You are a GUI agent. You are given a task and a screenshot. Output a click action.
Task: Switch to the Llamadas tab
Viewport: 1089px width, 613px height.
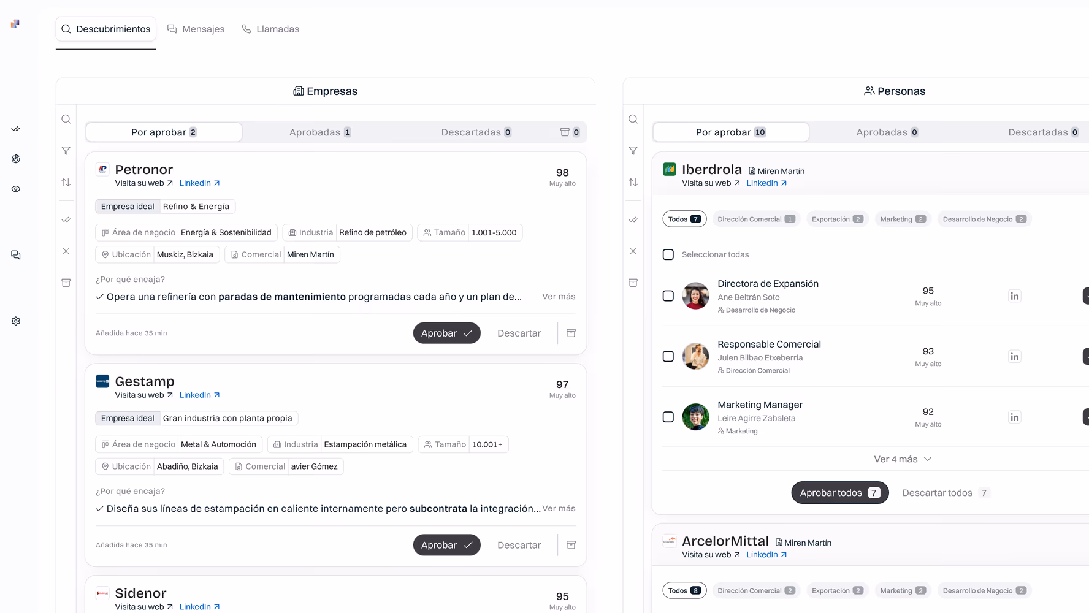[x=270, y=29]
